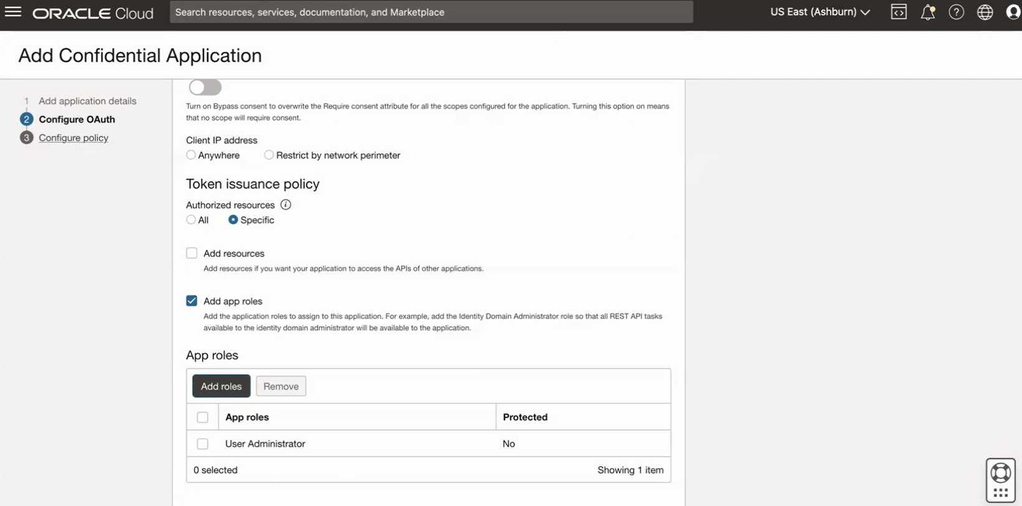Click the Remove button
The width and height of the screenshot is (1022, 506).
pyautogui.click(x=281, y=386)
